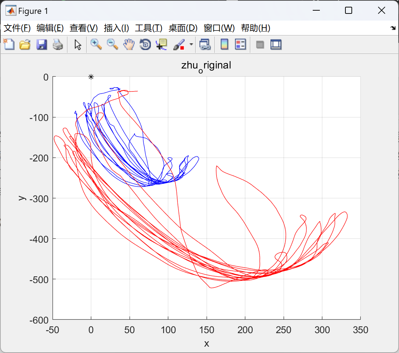The image size is (399, 353).
Task: Click the New Figure icon
Action: [9, 44]
